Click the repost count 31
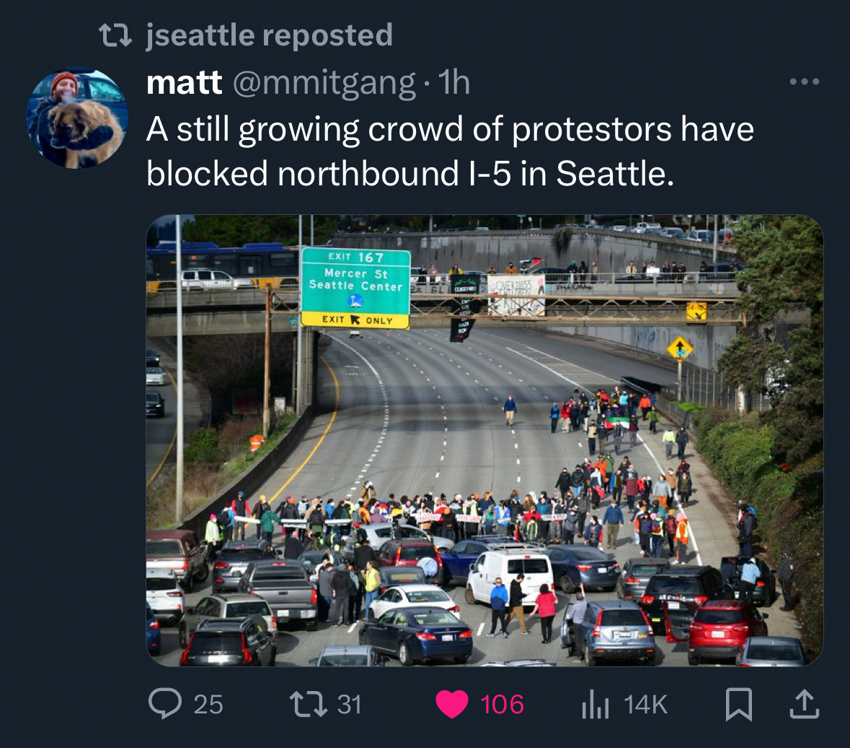Screen dimensions: 850x748 [x=349, y=704]
